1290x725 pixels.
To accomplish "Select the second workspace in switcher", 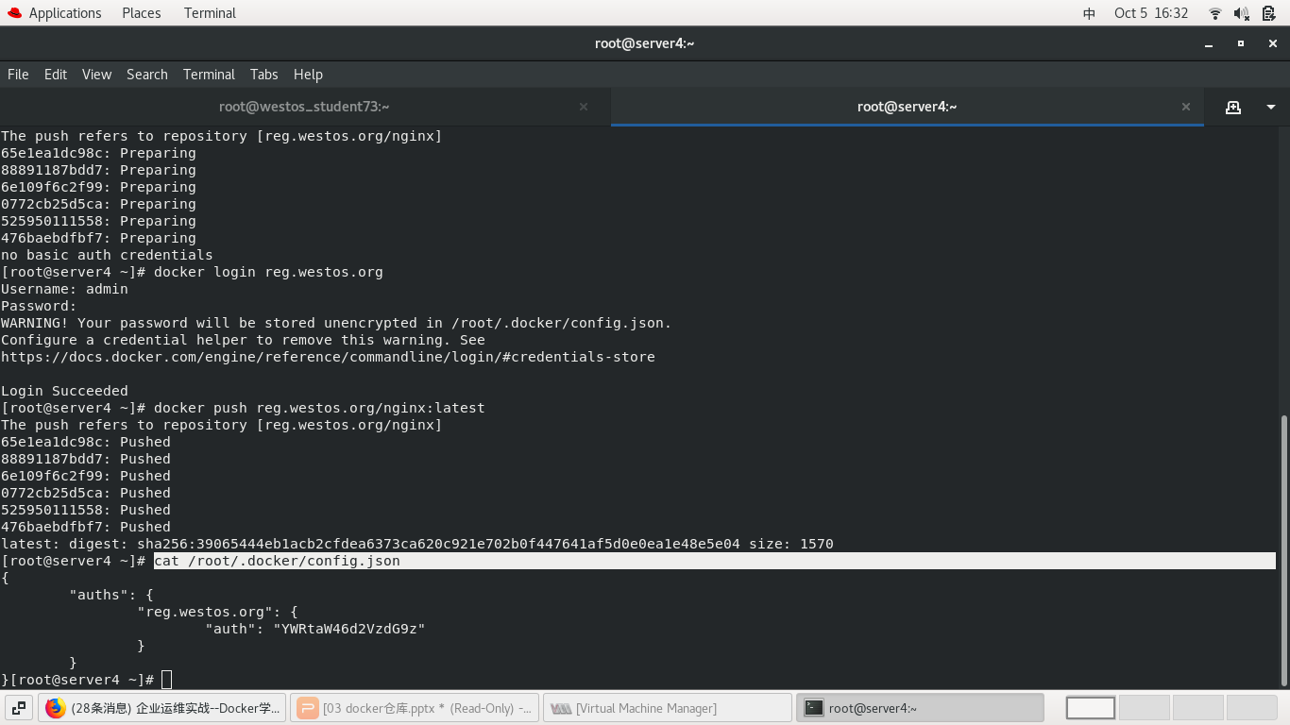I will pos(1145,708).
